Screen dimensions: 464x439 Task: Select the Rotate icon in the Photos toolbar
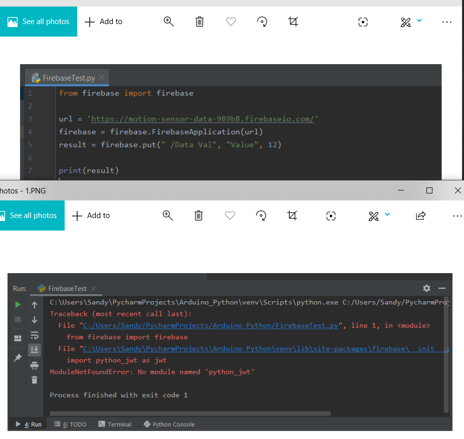261,215
